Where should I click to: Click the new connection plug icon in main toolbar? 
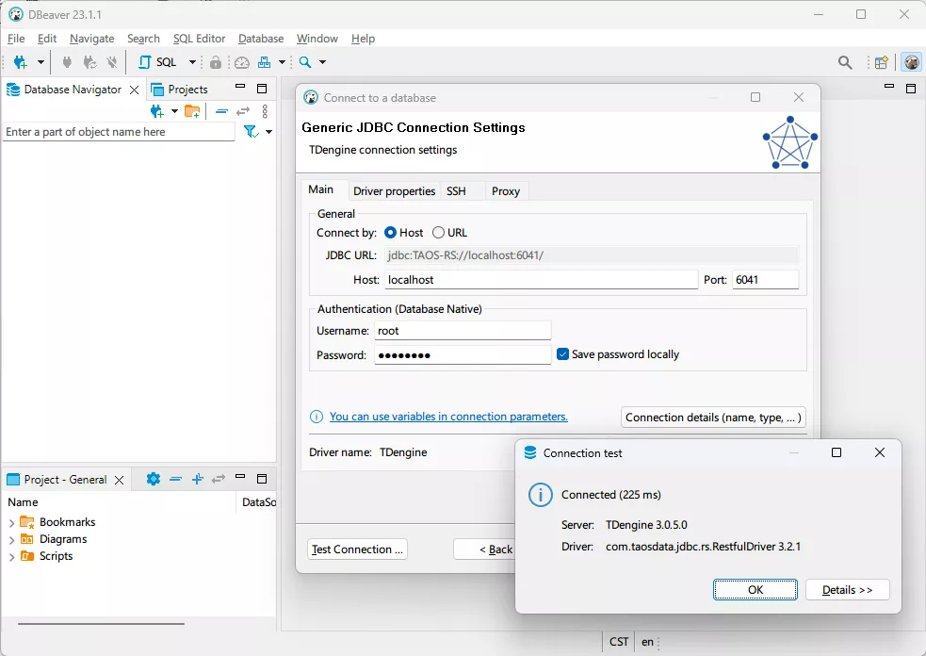[x=21, y=62]
